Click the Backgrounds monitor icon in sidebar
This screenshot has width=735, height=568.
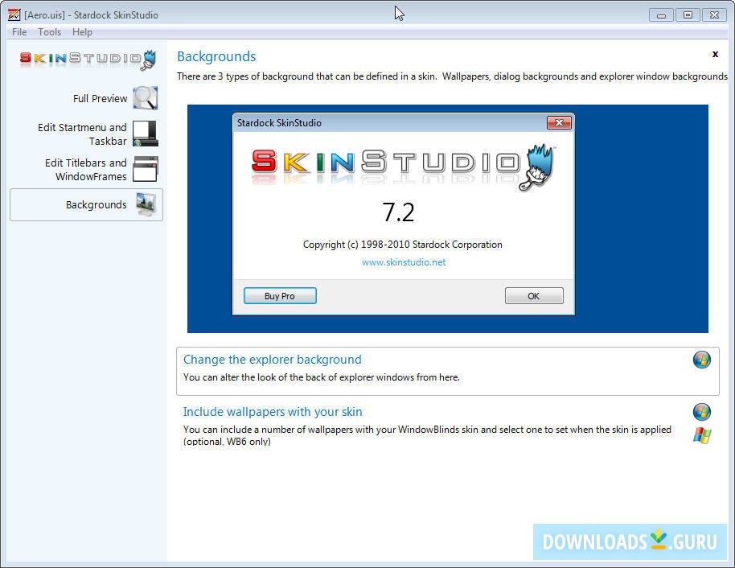pos(146,204)
